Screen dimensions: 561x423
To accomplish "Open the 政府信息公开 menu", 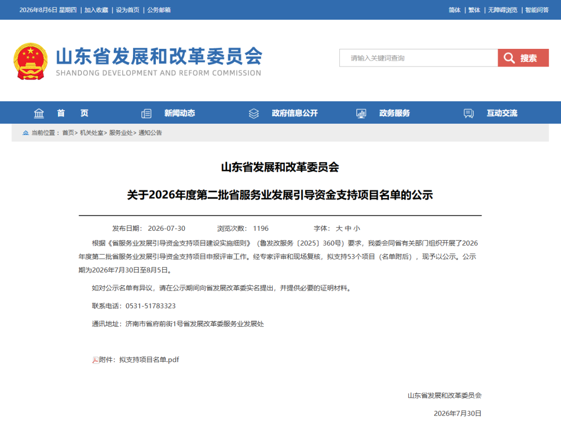I will click(295, 113).
